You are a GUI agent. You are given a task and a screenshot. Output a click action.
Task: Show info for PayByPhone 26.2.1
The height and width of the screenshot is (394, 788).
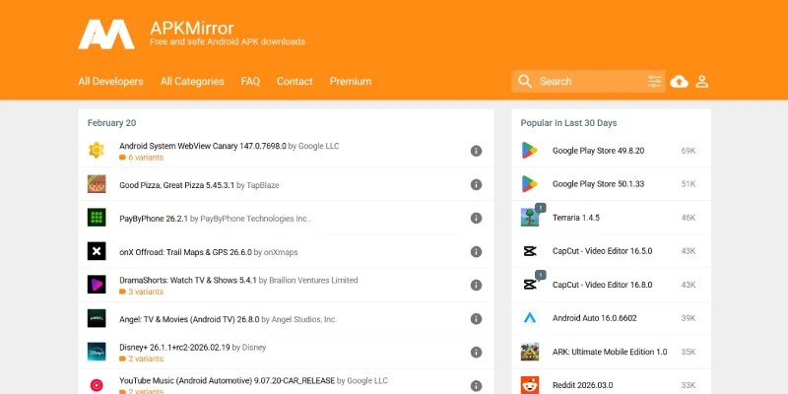click(x=476, y=218)
